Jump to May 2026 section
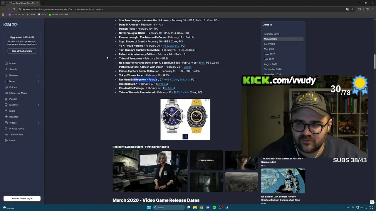The width and height of the screenshot is (376, 211). [x=269, y=49]
